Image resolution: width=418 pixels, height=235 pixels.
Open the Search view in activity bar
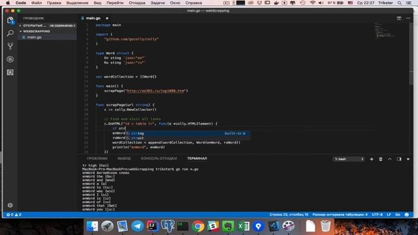[x=10, y=33]
